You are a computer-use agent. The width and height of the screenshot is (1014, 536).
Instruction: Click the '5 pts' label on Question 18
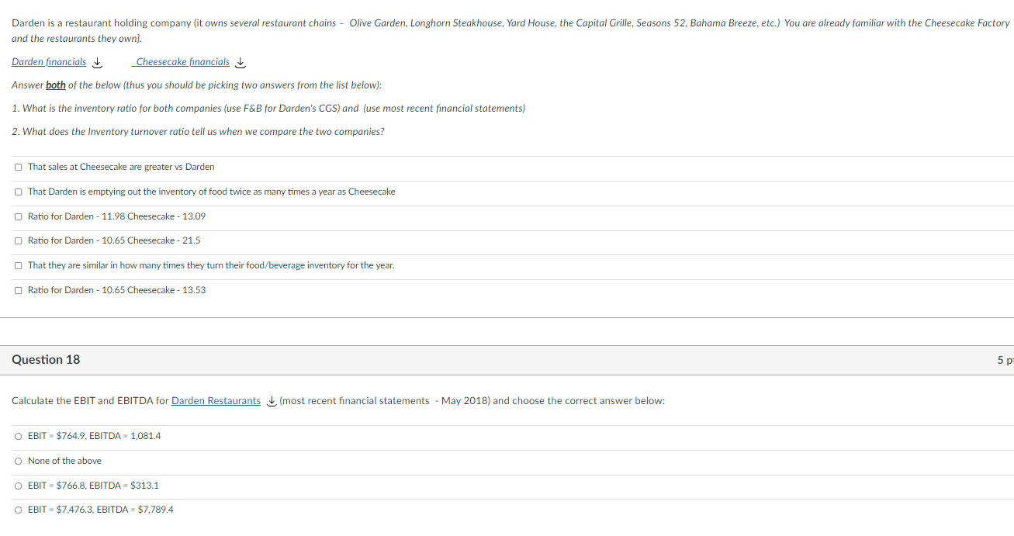click(1004, 359)
